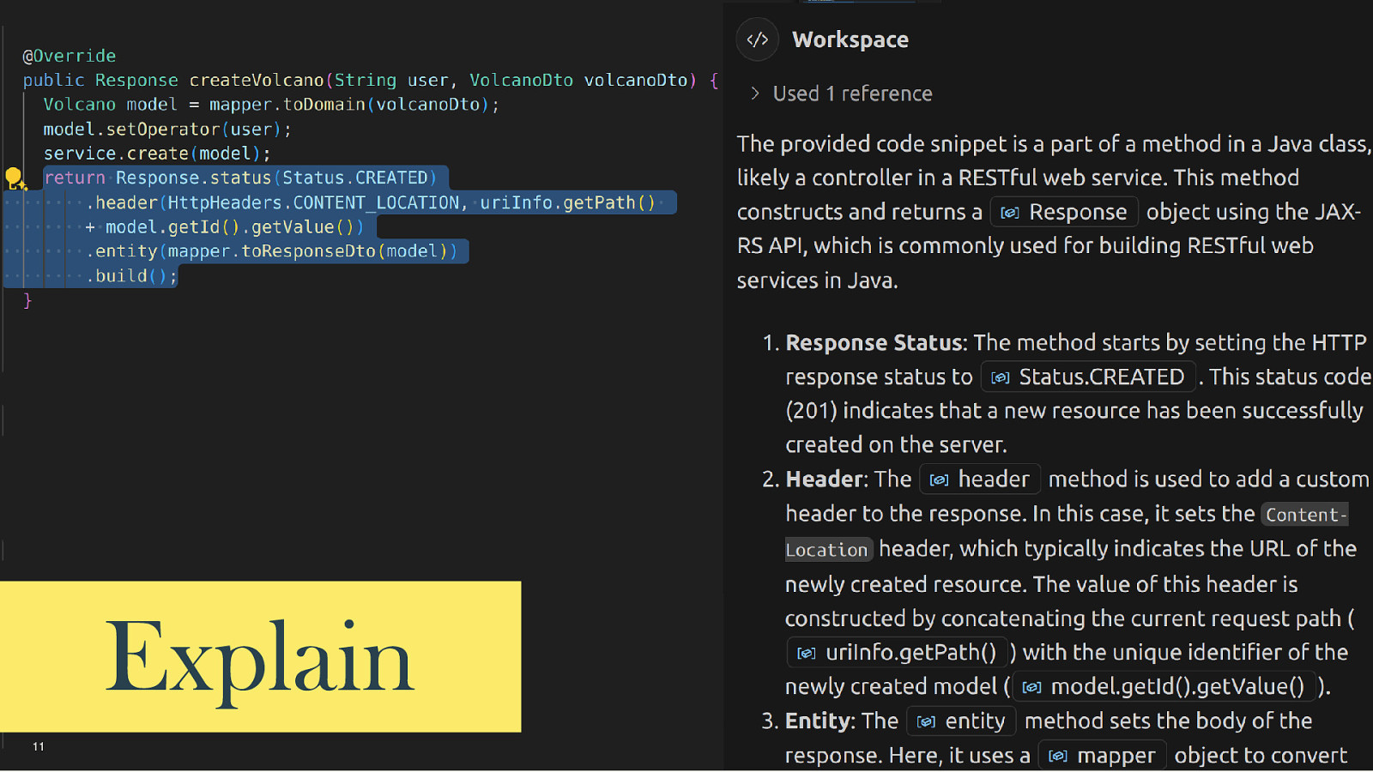
Task: Click the lightbulb code action icon
Action: coord(15,178)
